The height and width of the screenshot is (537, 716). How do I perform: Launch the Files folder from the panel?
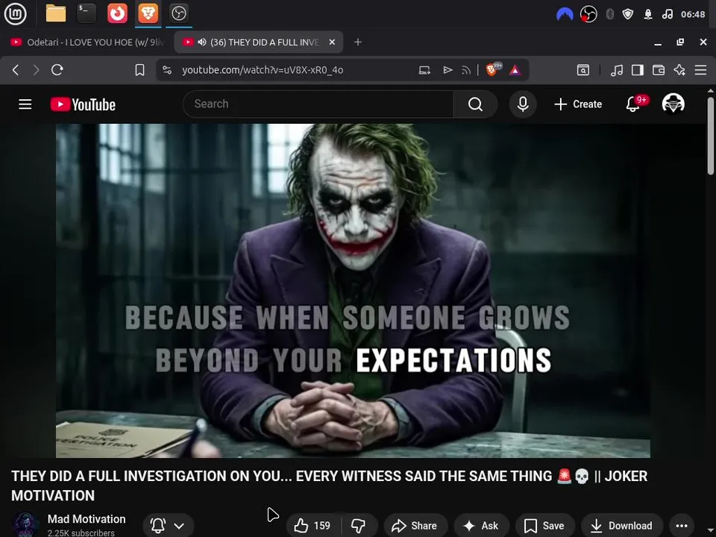coord(56,13)
